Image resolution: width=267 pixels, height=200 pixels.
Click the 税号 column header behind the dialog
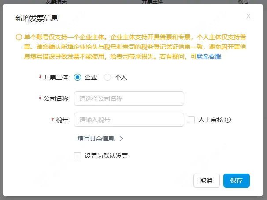click(x=243, y=2)
